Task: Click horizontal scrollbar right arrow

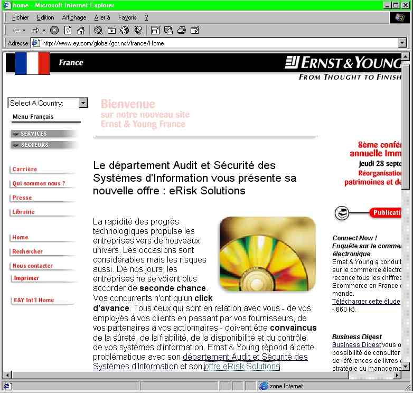Action: click(x=397, y=375)
